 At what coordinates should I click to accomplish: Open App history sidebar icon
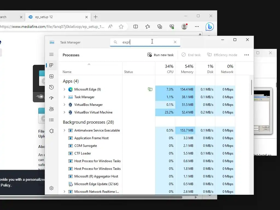pyautogui.click(x=51, y=87)
